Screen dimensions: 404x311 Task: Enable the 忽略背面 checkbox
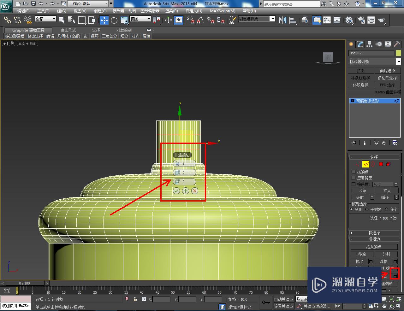(x=353, y=178)
